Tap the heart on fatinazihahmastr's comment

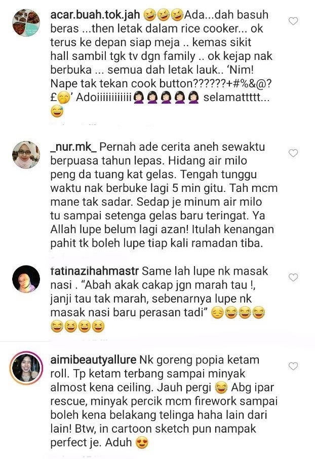[293, 277]
